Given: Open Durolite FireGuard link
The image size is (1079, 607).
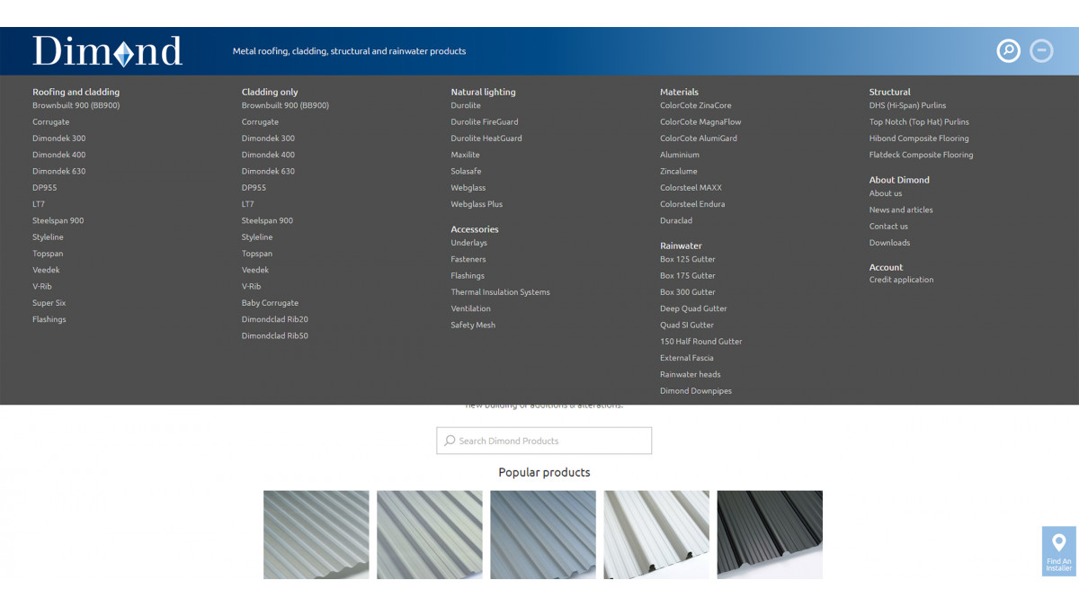Looking at the screenshot, I should point(485,121).
